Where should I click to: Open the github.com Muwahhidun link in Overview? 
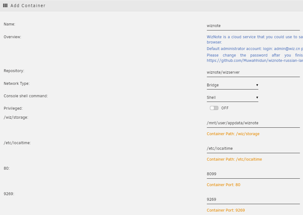pos(255,61)
